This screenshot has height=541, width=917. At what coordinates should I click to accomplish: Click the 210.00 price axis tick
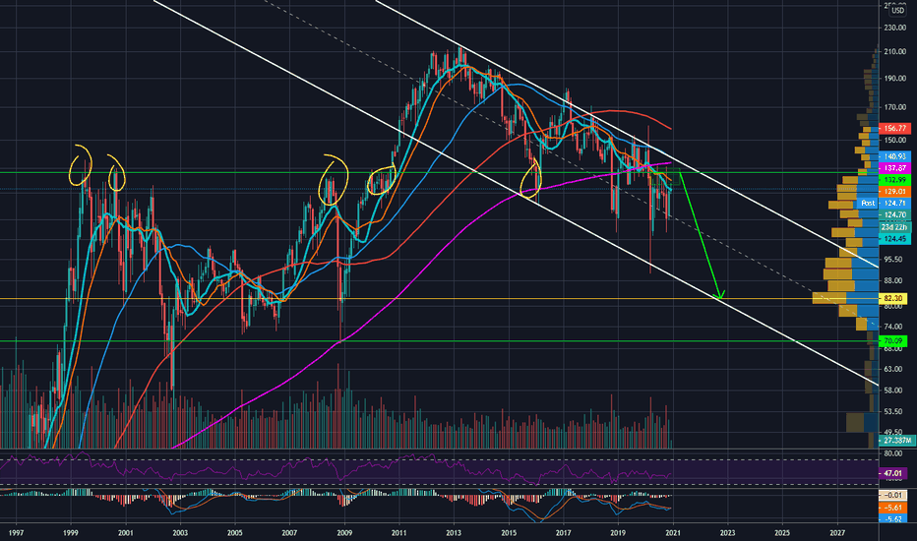pyautogui.click(x=894, y=52)
